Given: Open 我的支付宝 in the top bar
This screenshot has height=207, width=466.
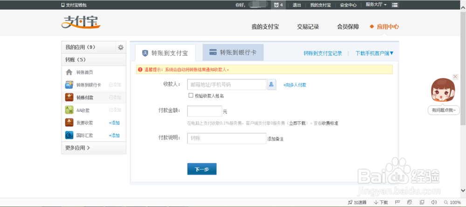Looking at the screenshot, I should 321,5.
